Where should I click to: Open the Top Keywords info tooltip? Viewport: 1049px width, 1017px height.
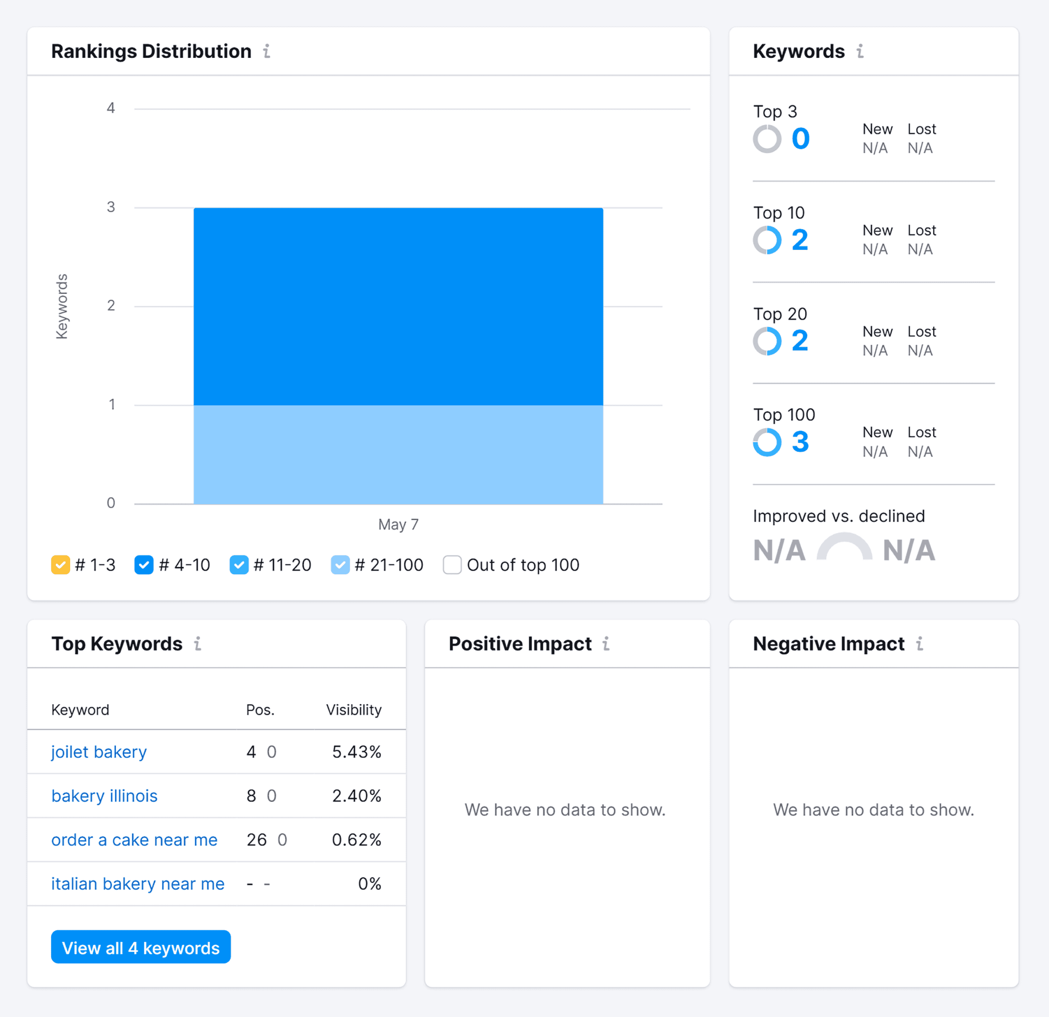198,644
